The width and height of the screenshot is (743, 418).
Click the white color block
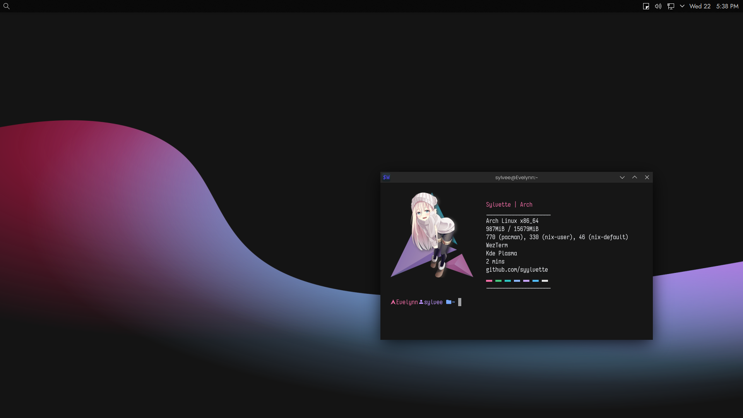click(x=545, y=281)
